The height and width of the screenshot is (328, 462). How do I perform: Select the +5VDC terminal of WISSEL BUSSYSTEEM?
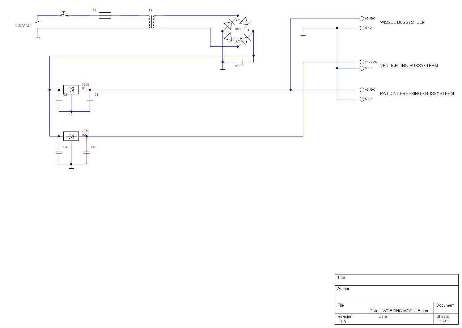[362, 19]
